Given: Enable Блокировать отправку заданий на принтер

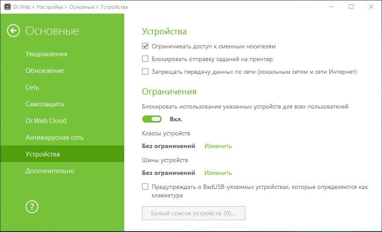Looking at the screenshot, I should click(x=145, y=59).
